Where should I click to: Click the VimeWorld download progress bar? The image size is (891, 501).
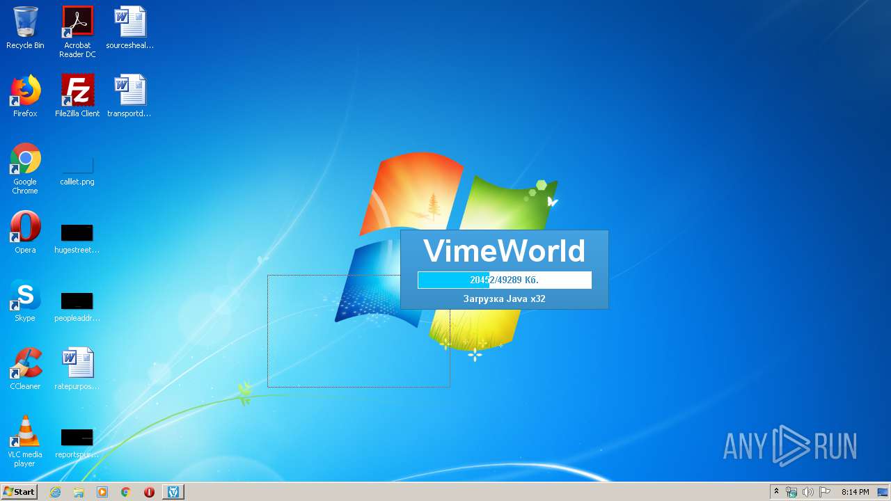point(505,280)
